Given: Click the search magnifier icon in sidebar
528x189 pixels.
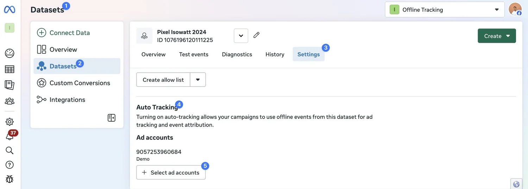Looking at the screenshot, I should tap(10, 150).
